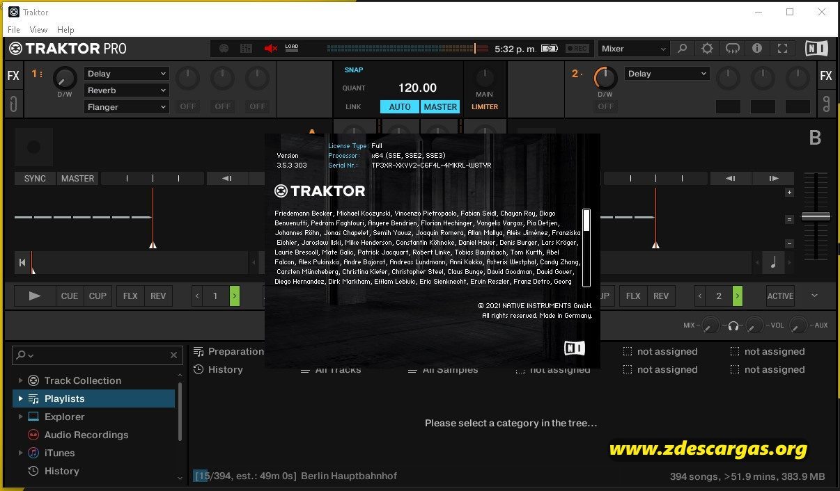Click the right FX panel button
Screen dimensions: 840x491
coord(826,76)
